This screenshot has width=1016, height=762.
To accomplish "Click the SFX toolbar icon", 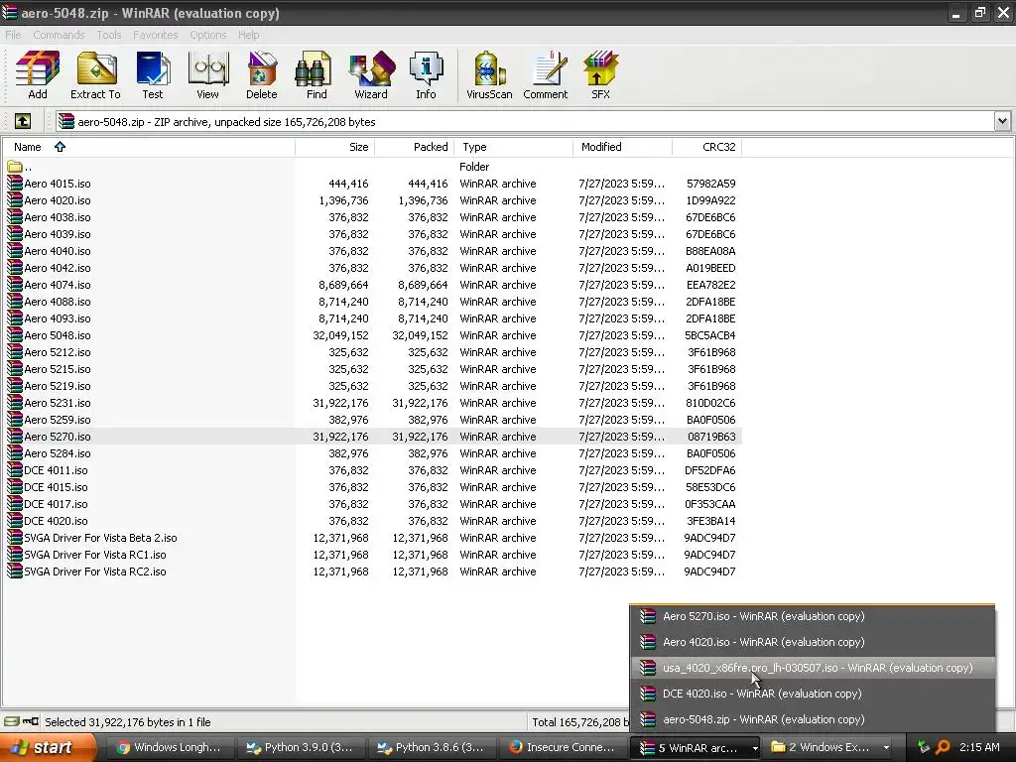I will (600, 75).
